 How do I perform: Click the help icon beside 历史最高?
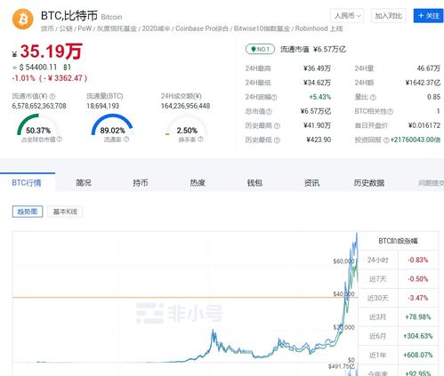pyautogui.click(x=277, y=125)
